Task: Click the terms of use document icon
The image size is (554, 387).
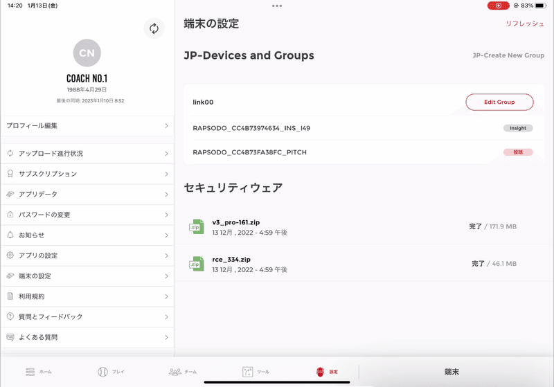Action: click(10, 296)
